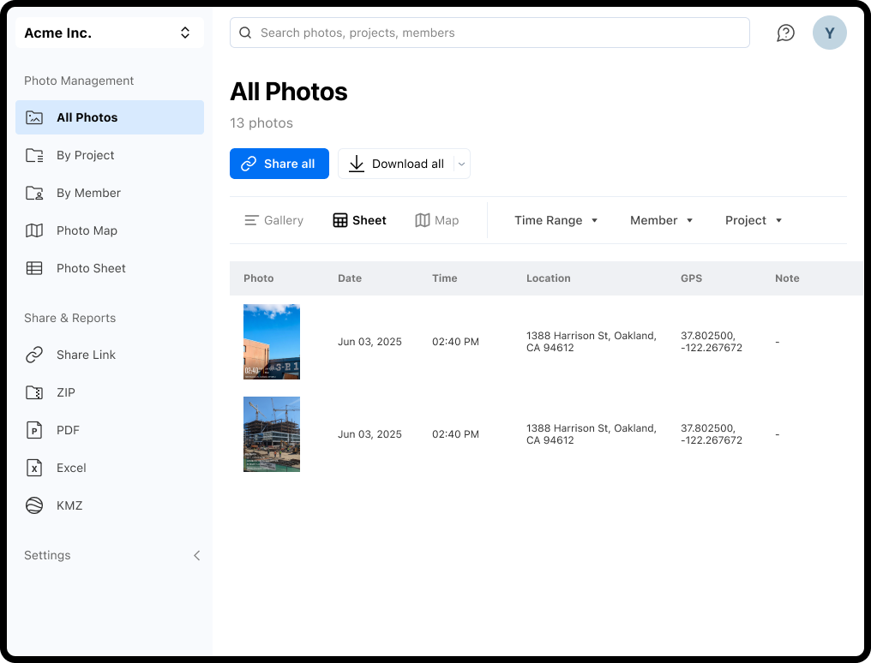Viewport: 871px width, 663px height.
Task: Focus the search photos, projects, members field
Action: point(490,33)
